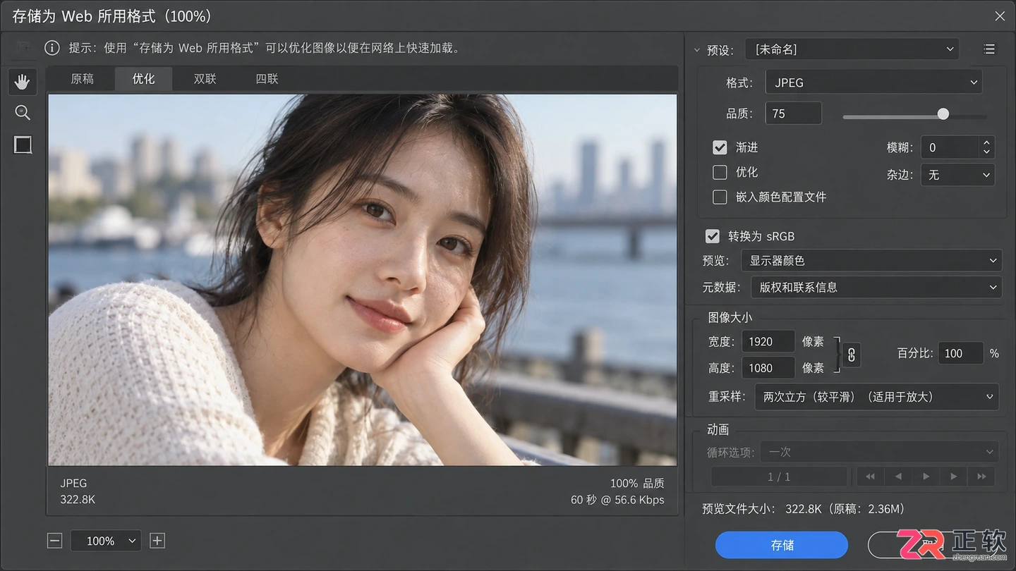The width and height of the screenshot is (1016, 571).
Task: Click the 百分比 percent field
Action: (x=960, y=353)
